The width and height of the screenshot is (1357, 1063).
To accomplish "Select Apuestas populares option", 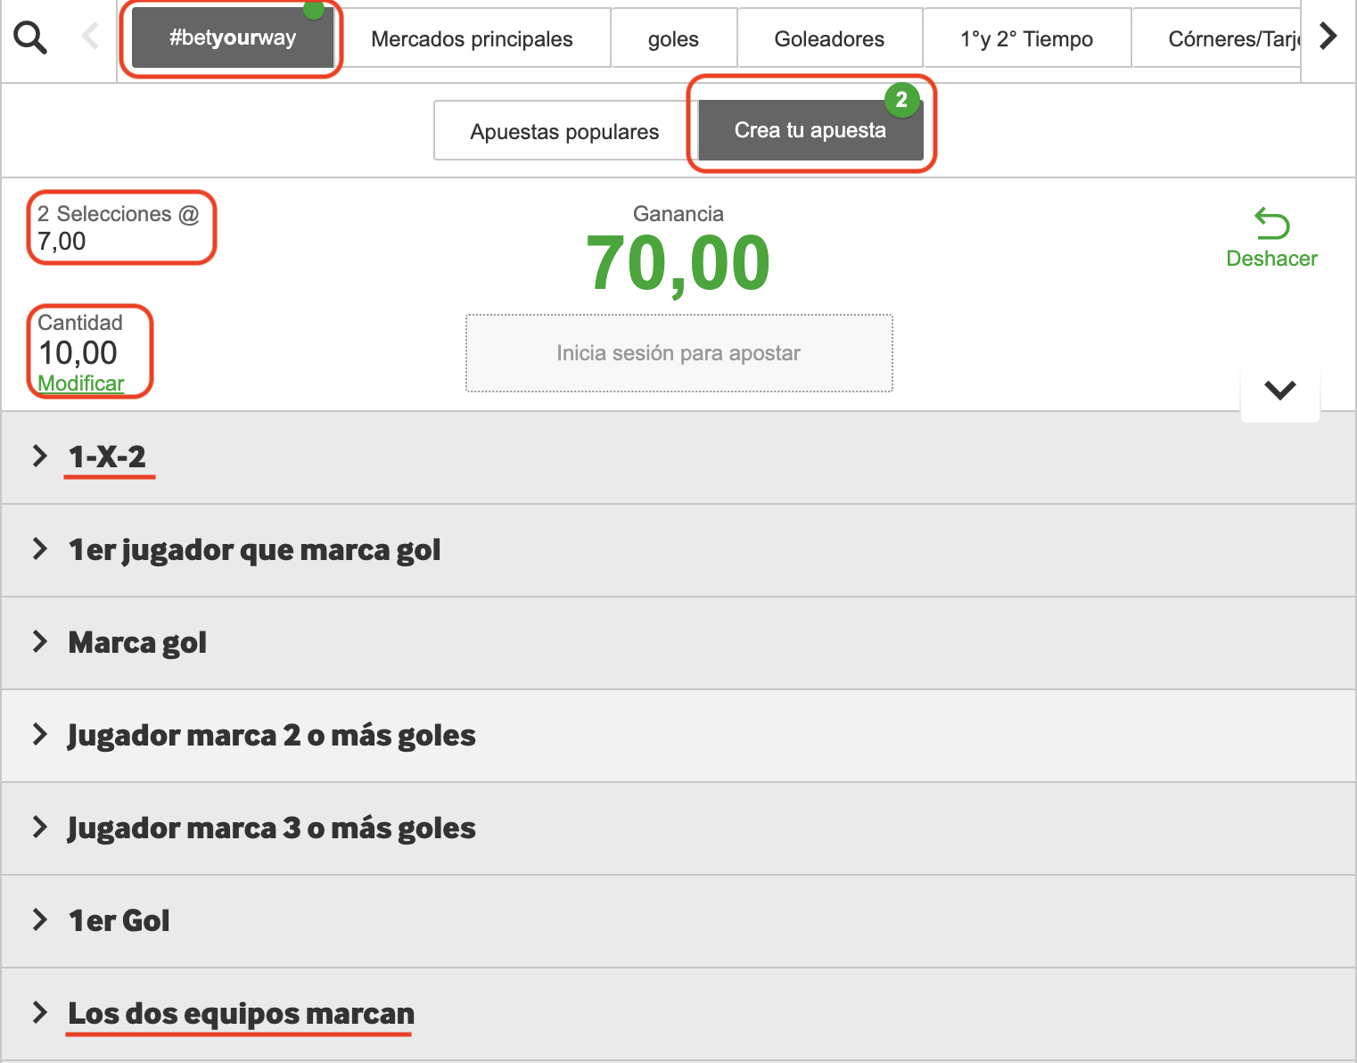I will pyautogui.click(x=564, y=132).
